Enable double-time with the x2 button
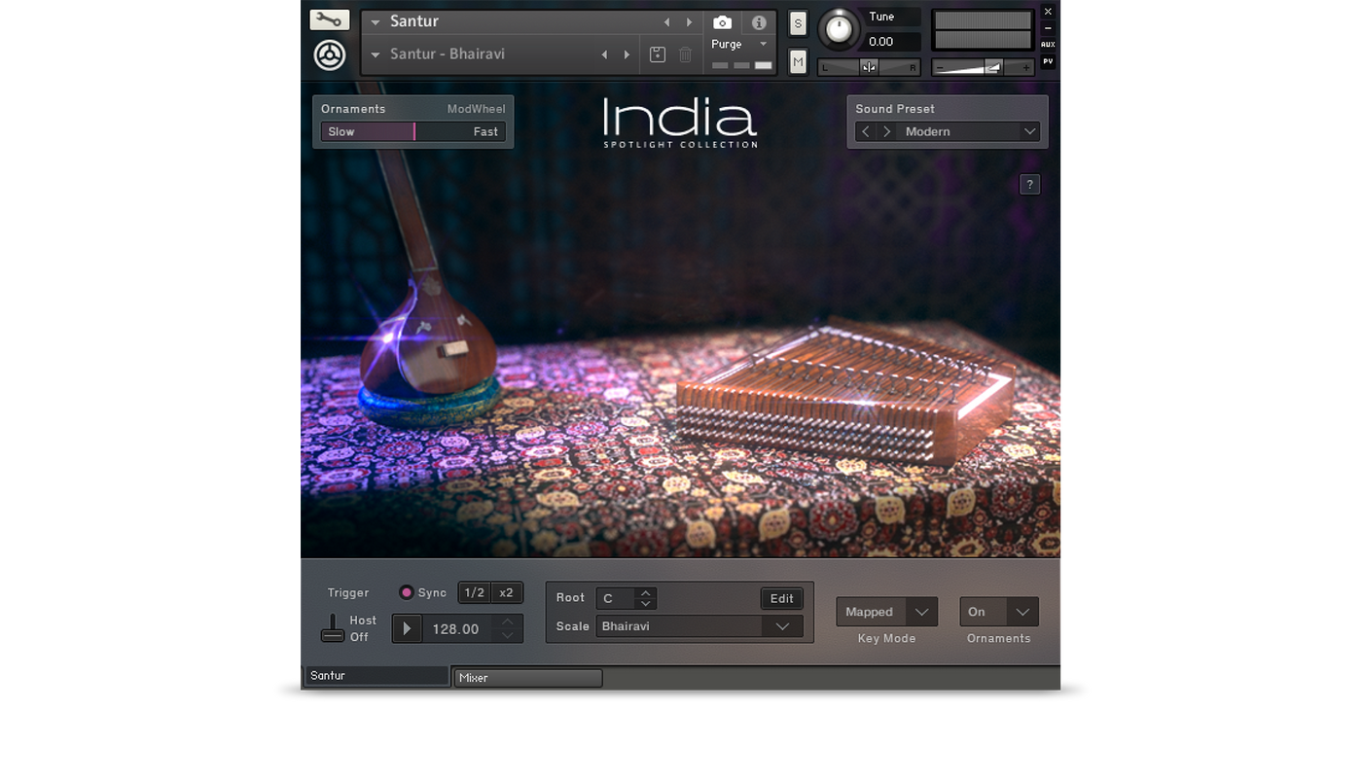 pyautogui.click(x=507, y=592)
